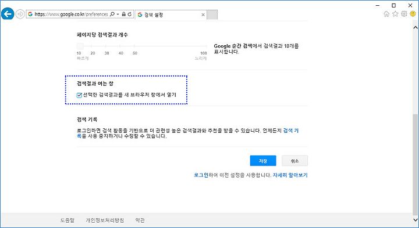
Task: Click the 검색결과 여는 창 heading
Action: click(95, 84)
